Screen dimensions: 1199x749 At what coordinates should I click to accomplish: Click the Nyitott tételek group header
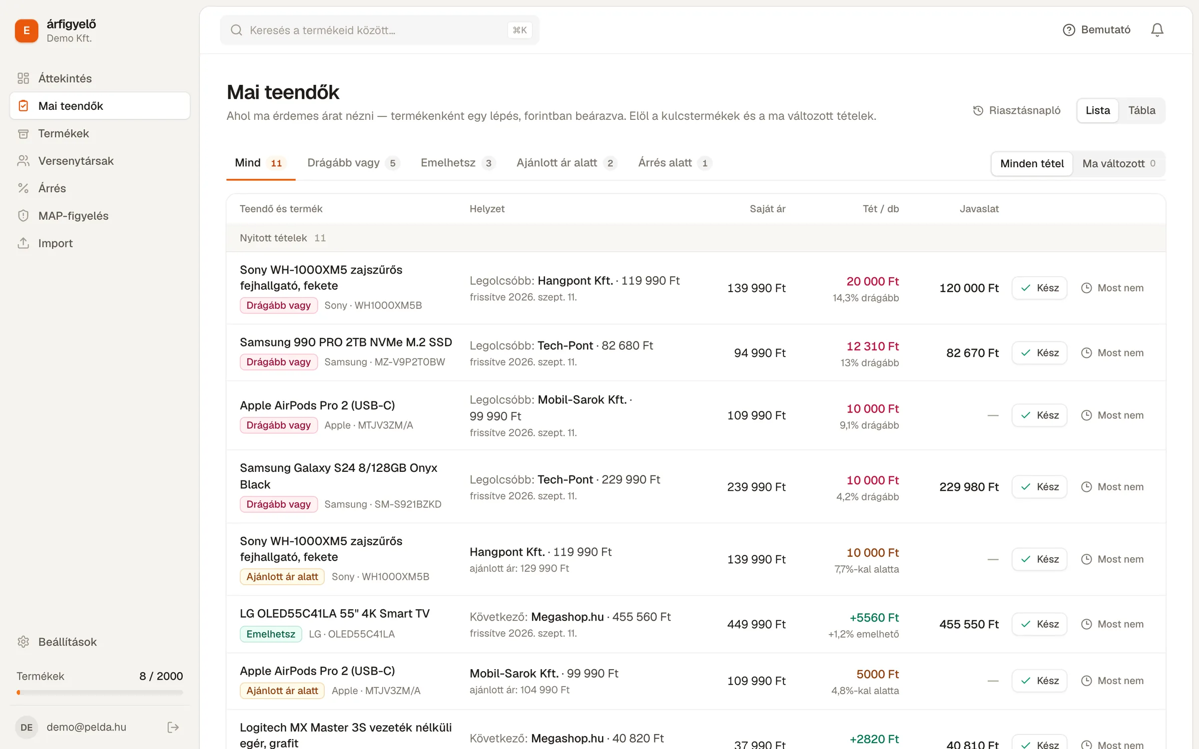tap(696, 238)
